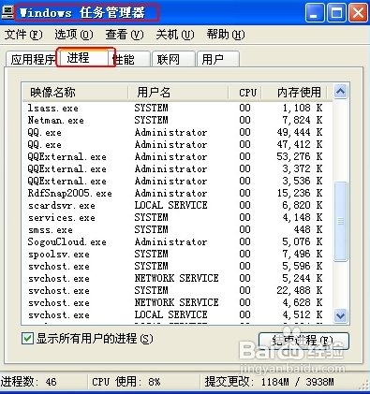Open the 用户 tab

[218, 59]
